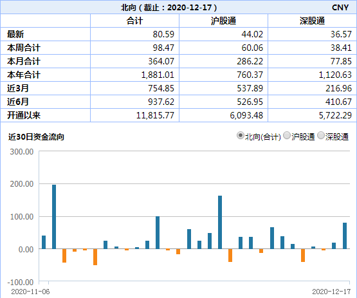
Task: Click the 本周合计 row label
Action: tap(24, 48)
